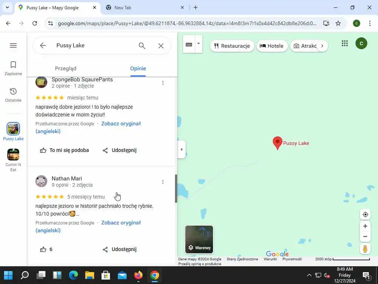Open Google apps grid
The height and width of the screenshot is (284, 378).
pos(345,43)
